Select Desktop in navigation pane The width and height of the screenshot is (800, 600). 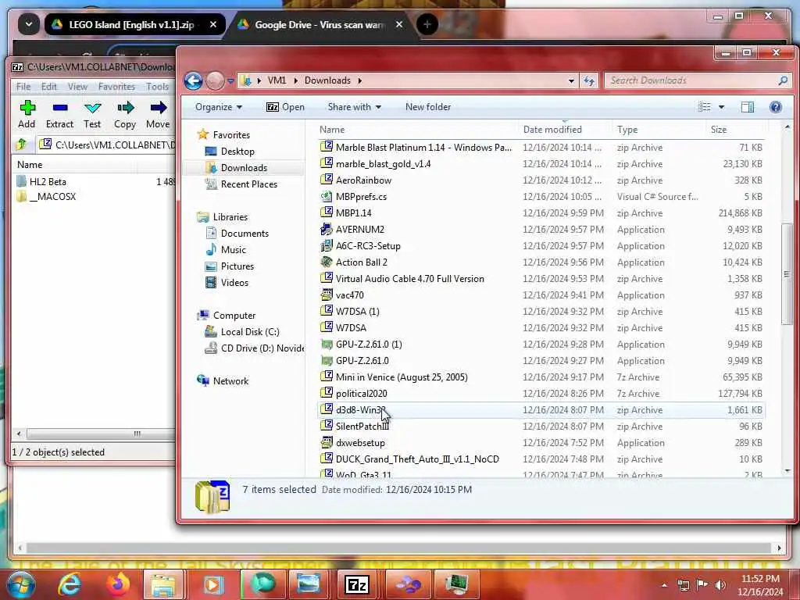coord(237,152)
